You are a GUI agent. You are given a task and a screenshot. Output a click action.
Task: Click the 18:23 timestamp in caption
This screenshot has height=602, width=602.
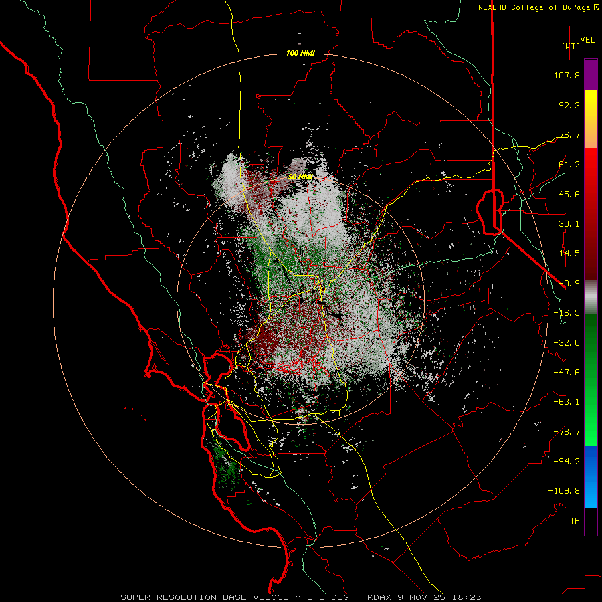[468, 597]
